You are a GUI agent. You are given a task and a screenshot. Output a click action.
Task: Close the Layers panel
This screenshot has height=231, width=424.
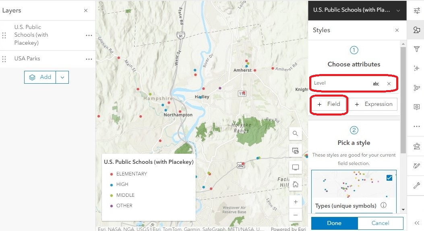tap(86, 10)
